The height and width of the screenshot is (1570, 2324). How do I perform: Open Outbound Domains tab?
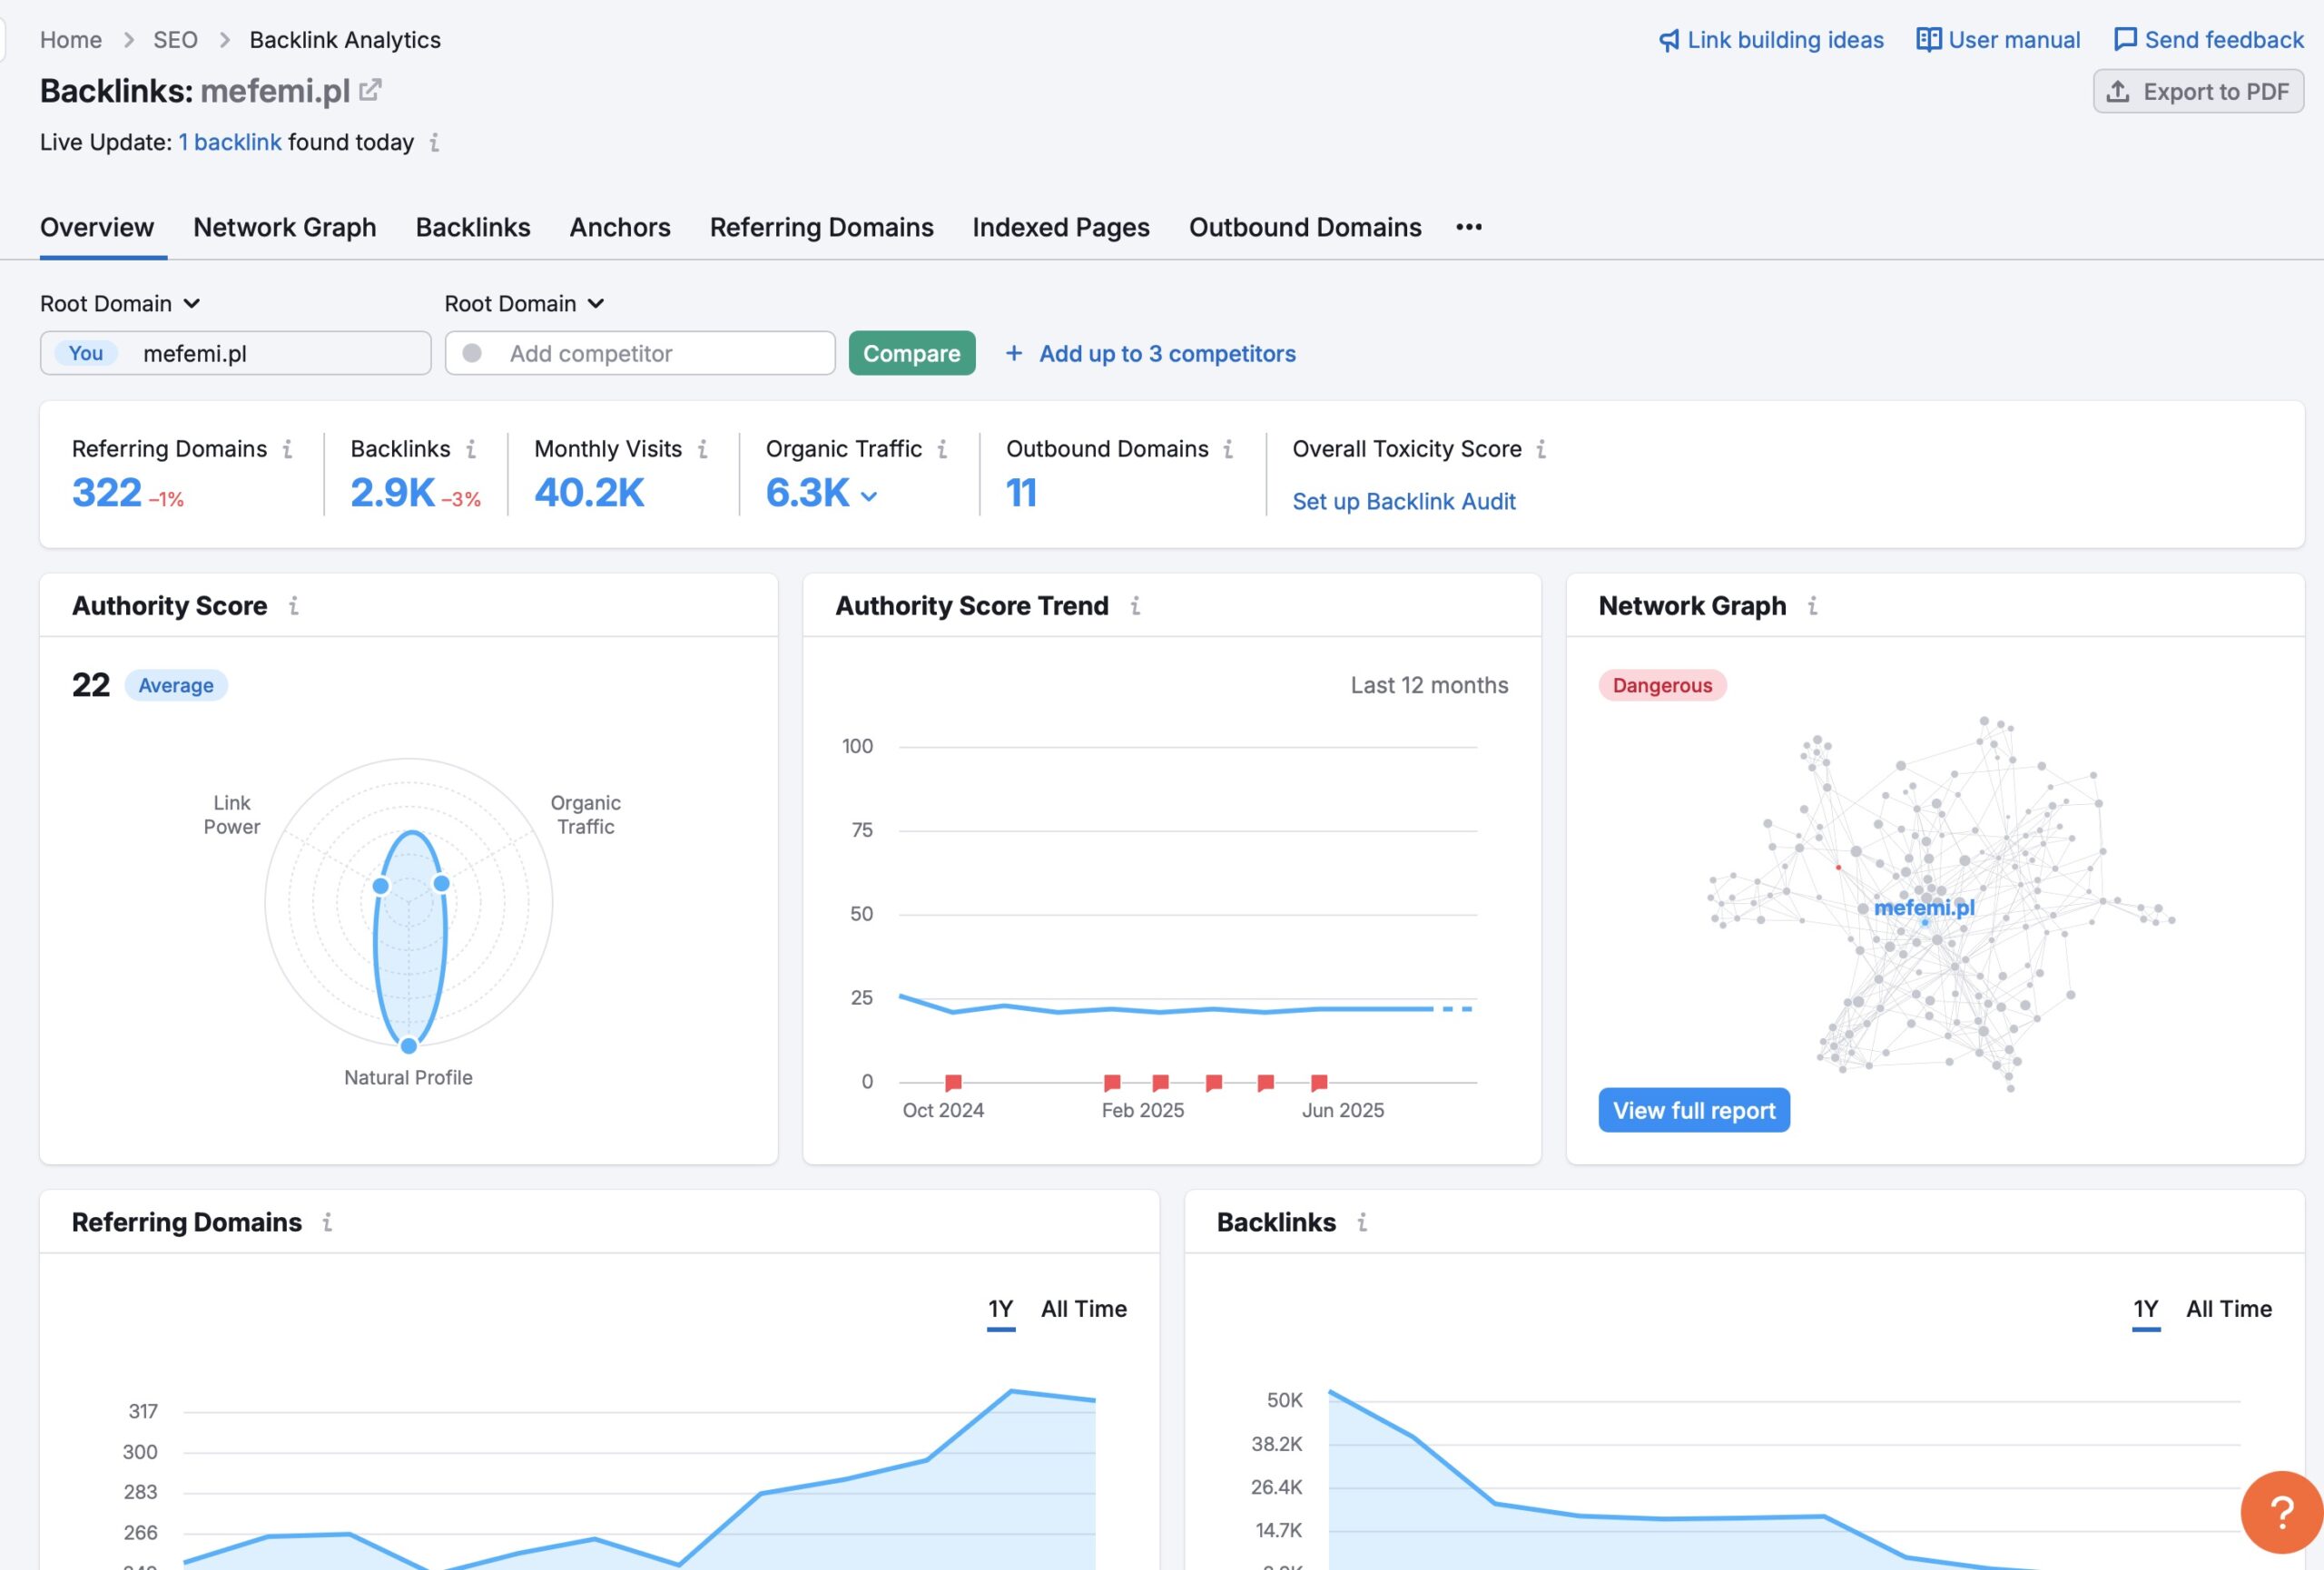click(1305, 227)
